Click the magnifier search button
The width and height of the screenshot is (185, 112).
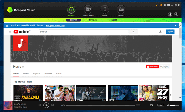[x=133, y=32]
